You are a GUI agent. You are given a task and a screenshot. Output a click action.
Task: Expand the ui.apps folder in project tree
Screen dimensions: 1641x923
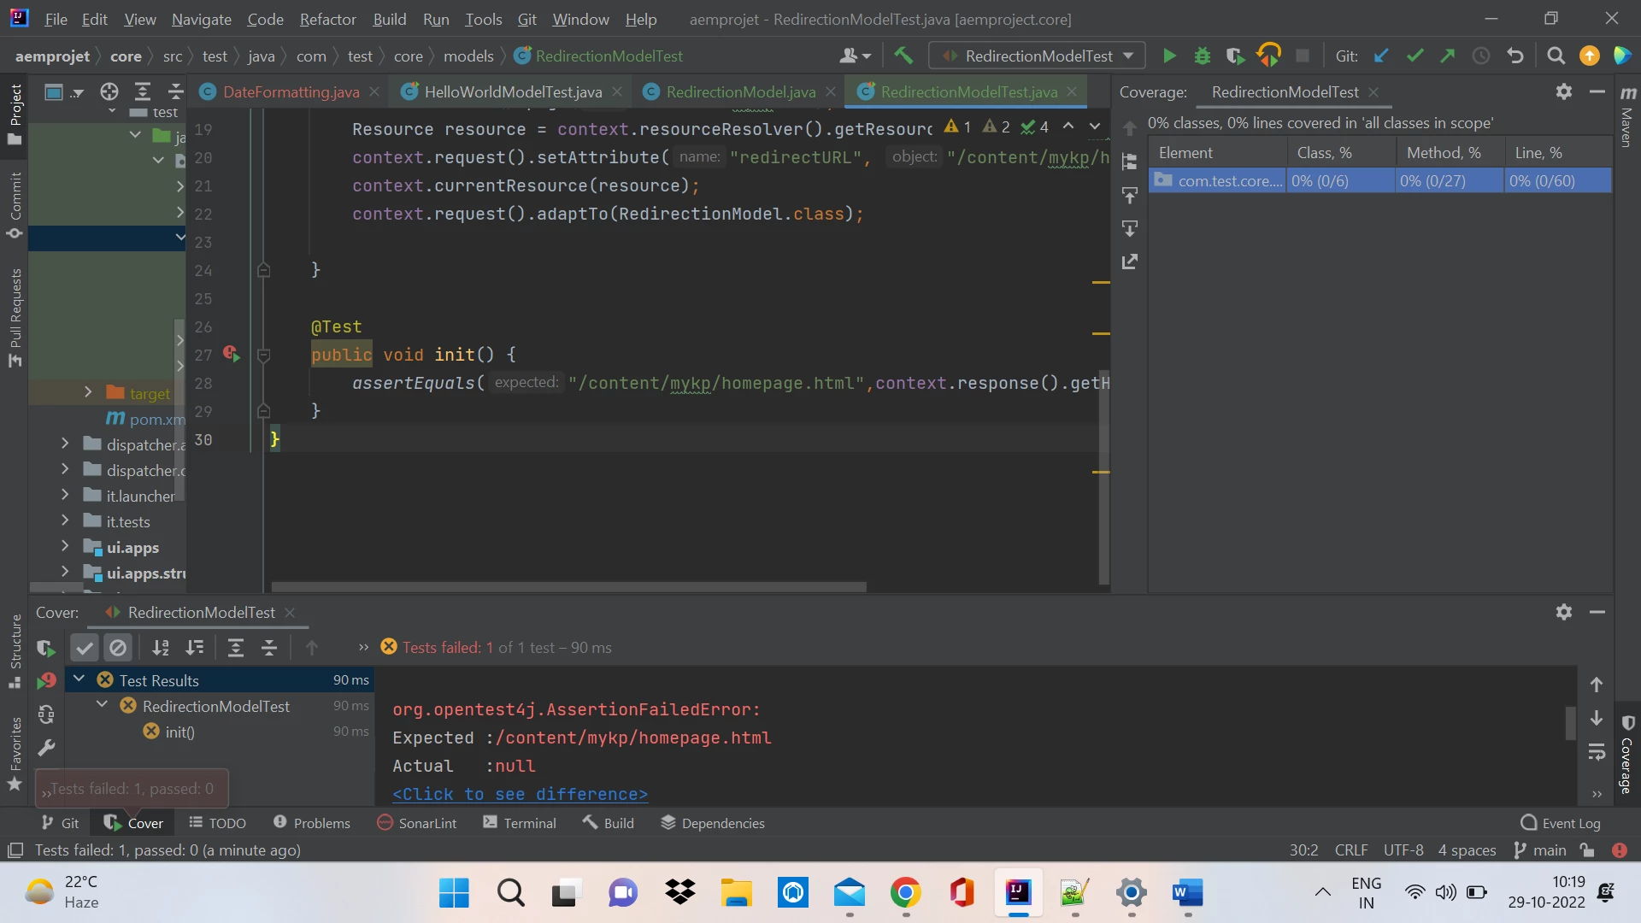point(65,547)
